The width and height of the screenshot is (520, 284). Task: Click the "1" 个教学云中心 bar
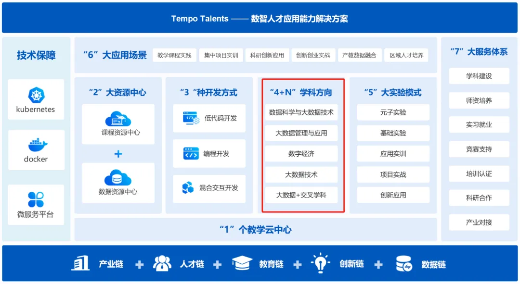tap(255, 229)
